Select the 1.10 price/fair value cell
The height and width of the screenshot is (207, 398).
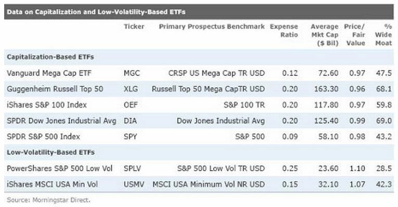357,168
